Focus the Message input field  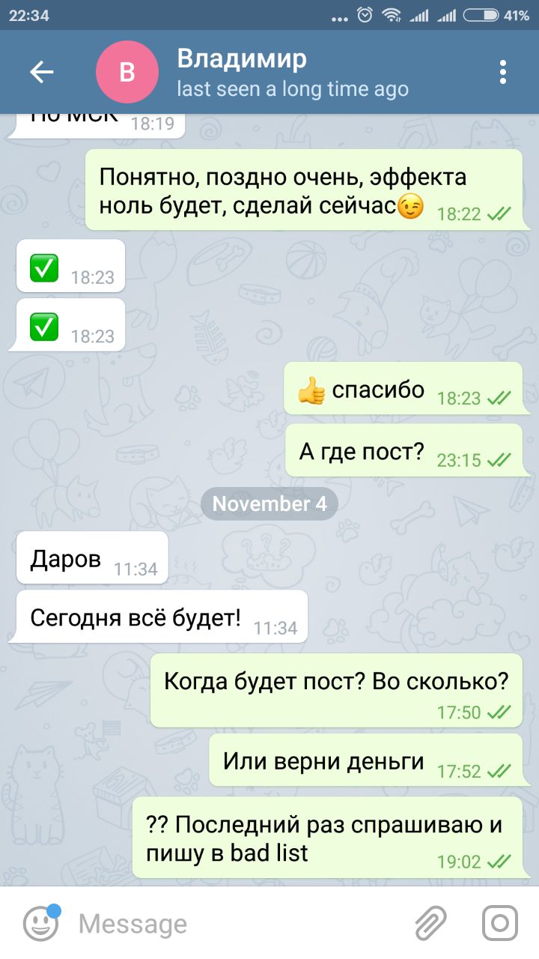point(240,924)
